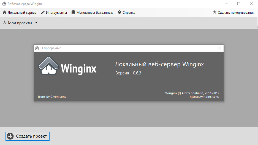The height and width of the screenshot is (145, 258).
Task: Click the version number 0.6.3
Action: click(x=137, y=73)
